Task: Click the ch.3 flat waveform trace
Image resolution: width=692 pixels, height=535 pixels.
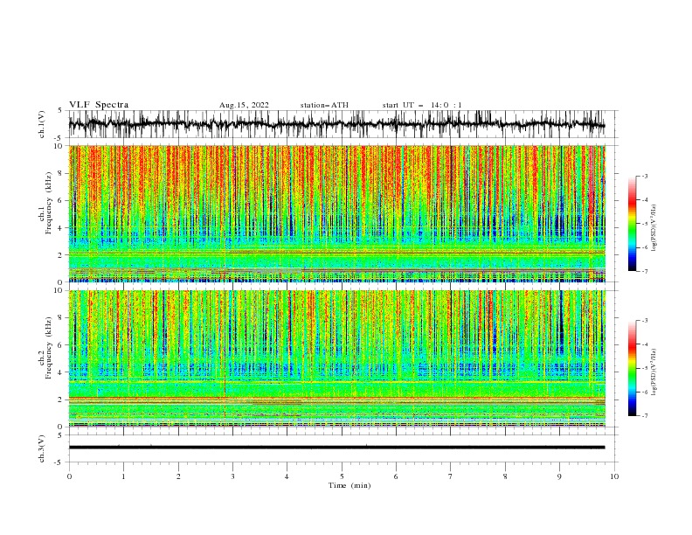Action: [x=336, y=448]
